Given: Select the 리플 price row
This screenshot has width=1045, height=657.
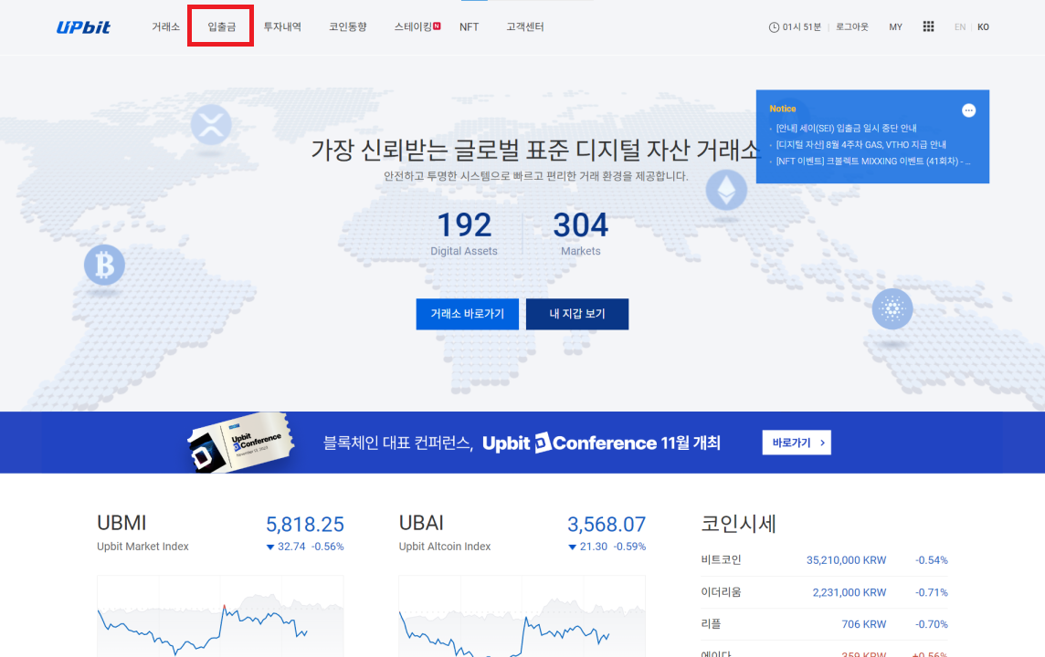Looking at the screenshot, I should pos(825,624).
